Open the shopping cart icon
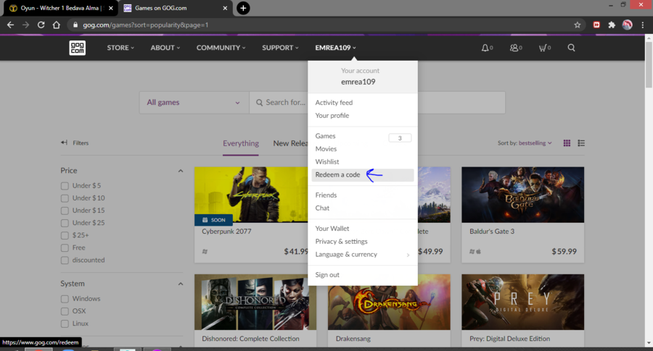 pos(542,48)
